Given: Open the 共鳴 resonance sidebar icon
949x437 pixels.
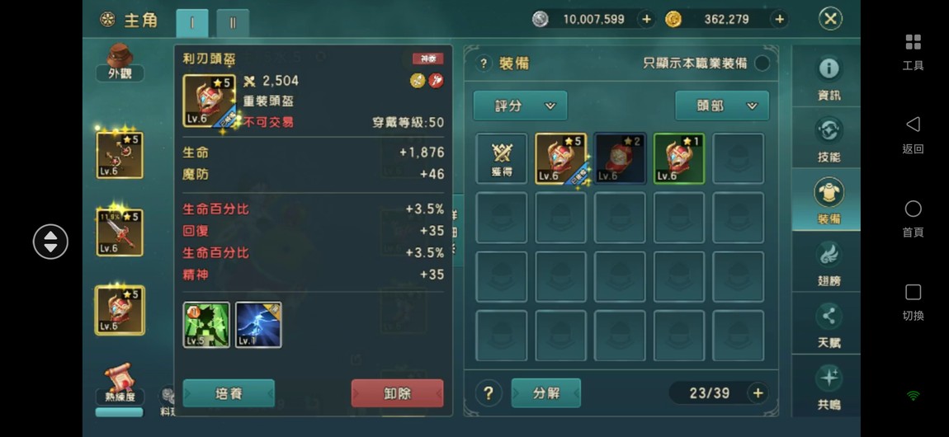Looking at the screenshot, I should click(x=828, y=387).
